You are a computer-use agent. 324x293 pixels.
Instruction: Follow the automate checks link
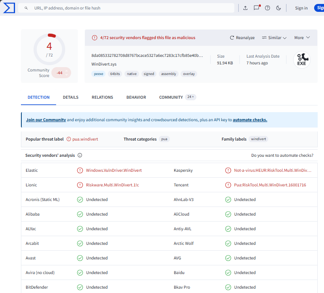click(x=250, y=120)
